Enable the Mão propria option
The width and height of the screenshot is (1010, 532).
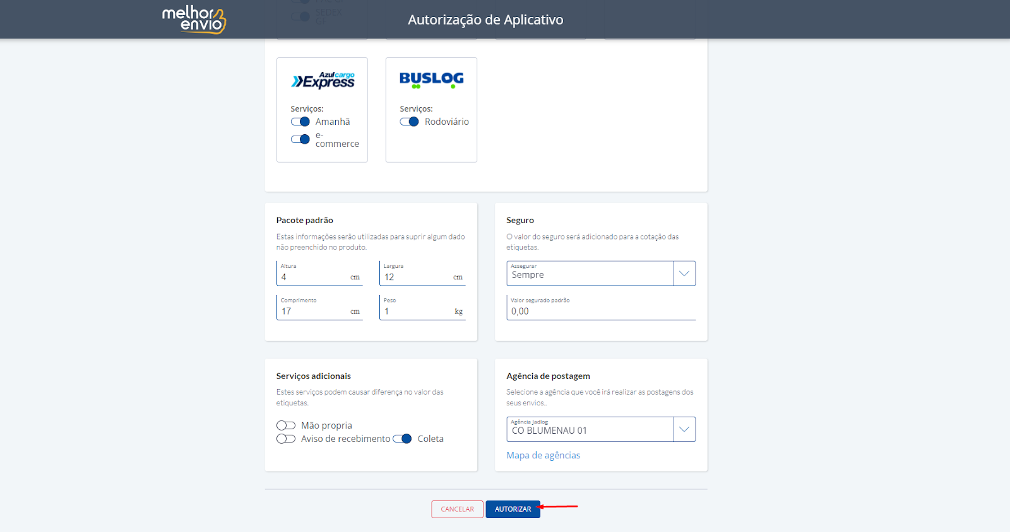[286, 425]
